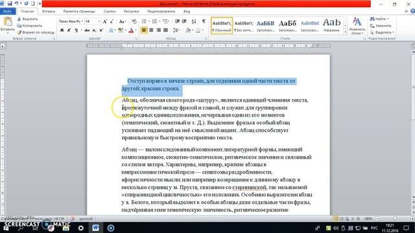
Task: Open the font name dropdown
Action: [x=82, y=21]
